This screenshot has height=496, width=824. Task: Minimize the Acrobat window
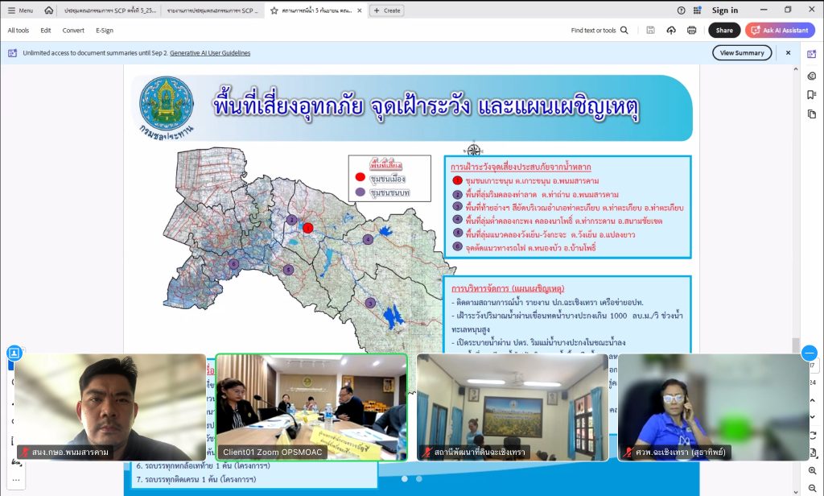764,10
